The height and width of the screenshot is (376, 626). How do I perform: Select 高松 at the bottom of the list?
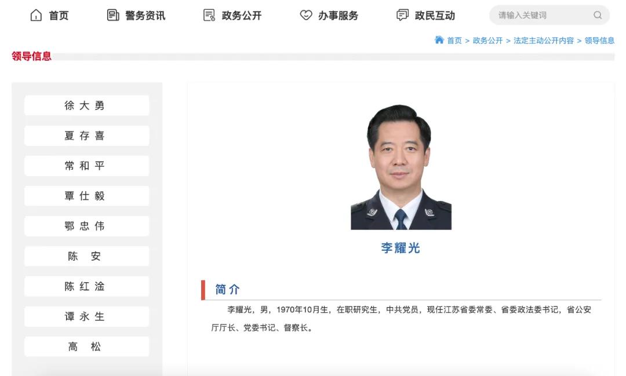coord(86,346)
